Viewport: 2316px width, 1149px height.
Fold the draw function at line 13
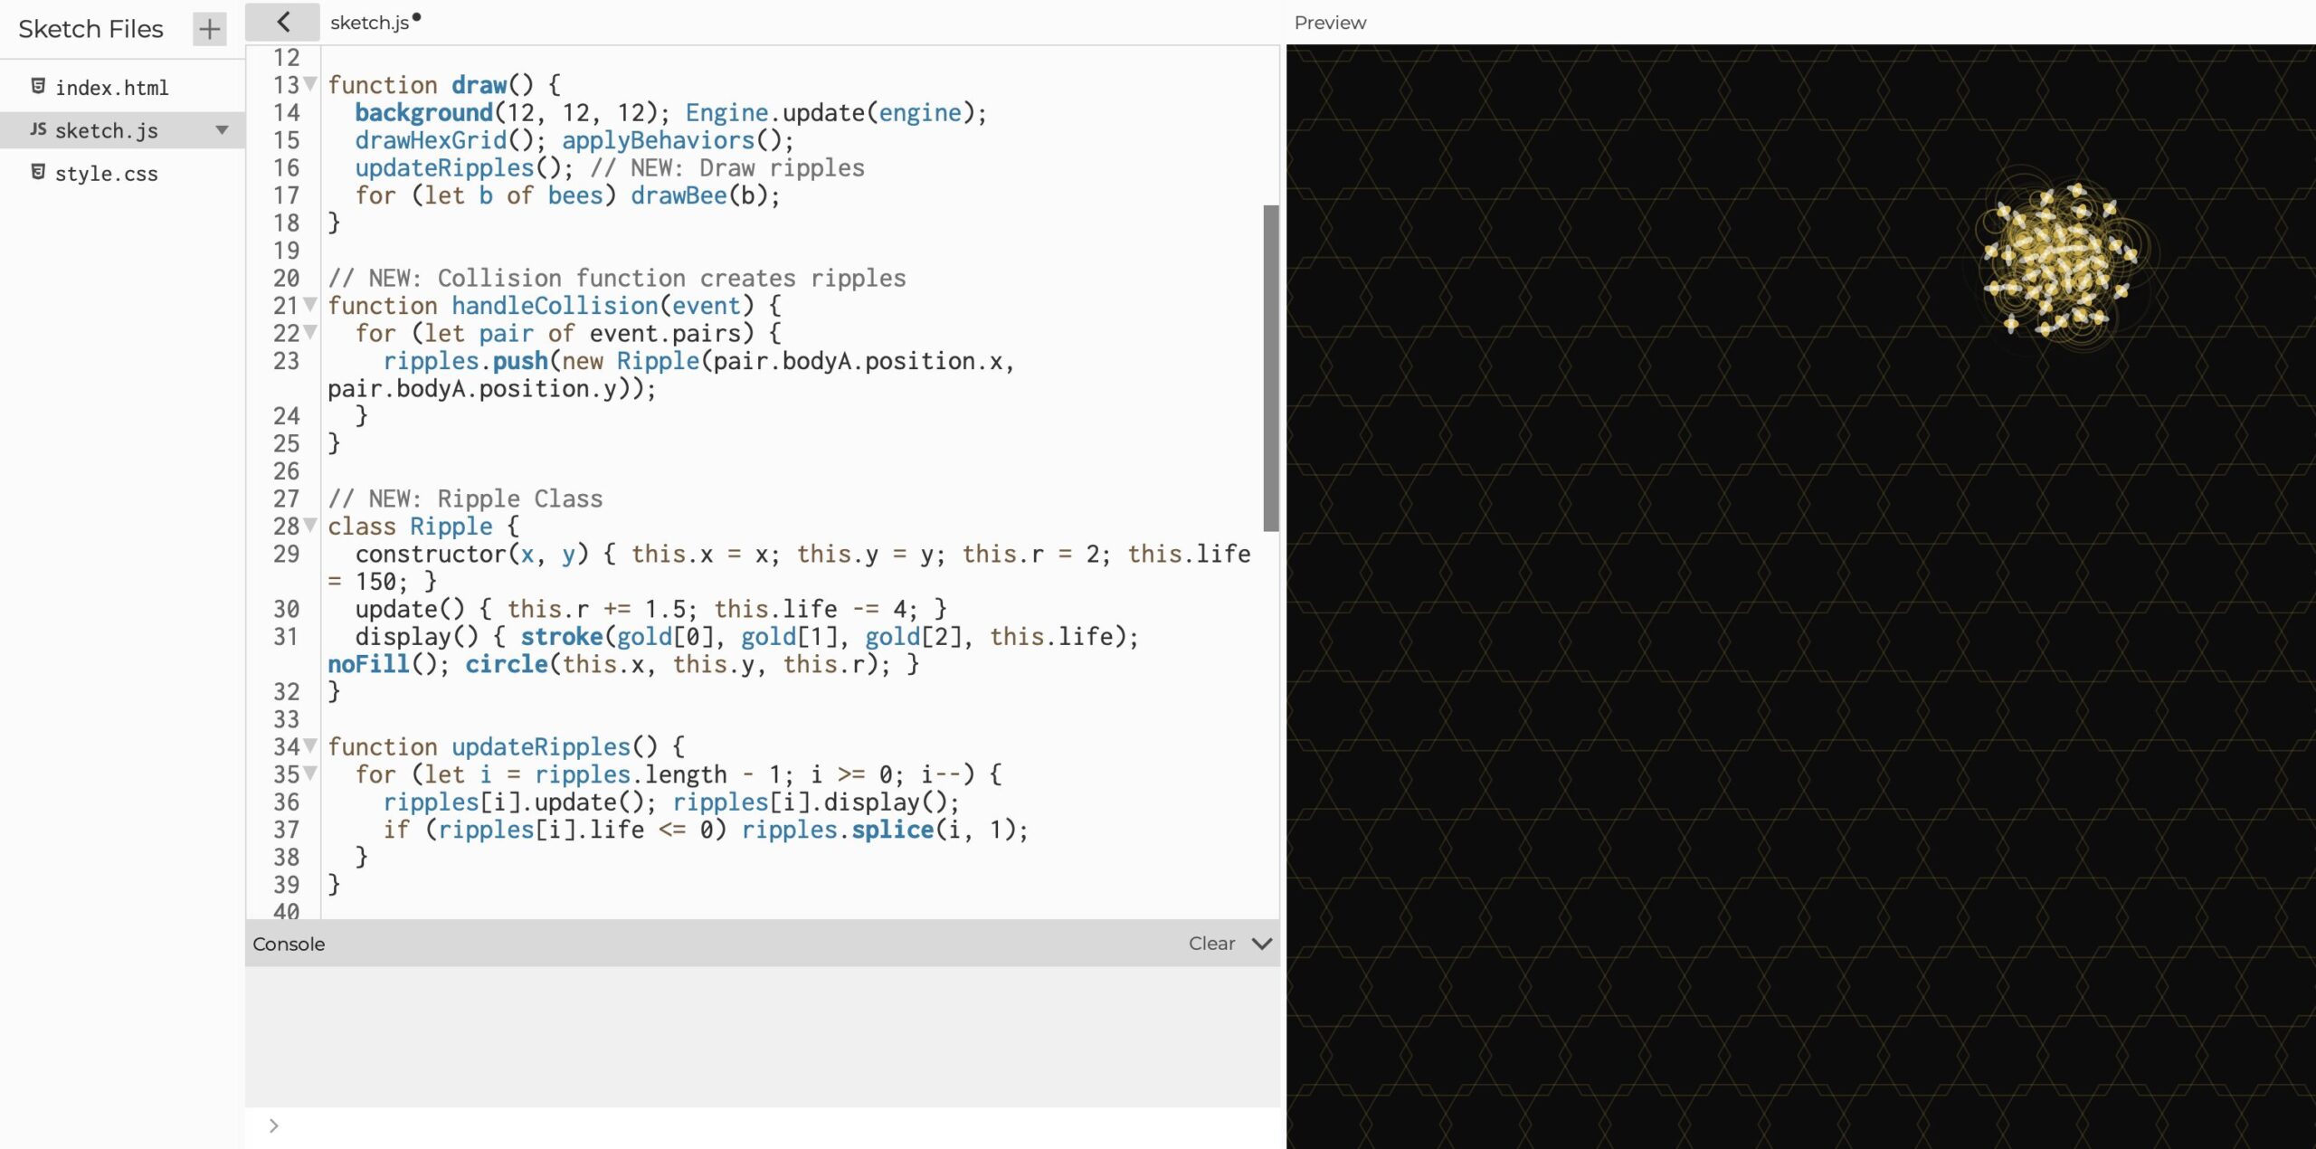click(x=310, y=84)
